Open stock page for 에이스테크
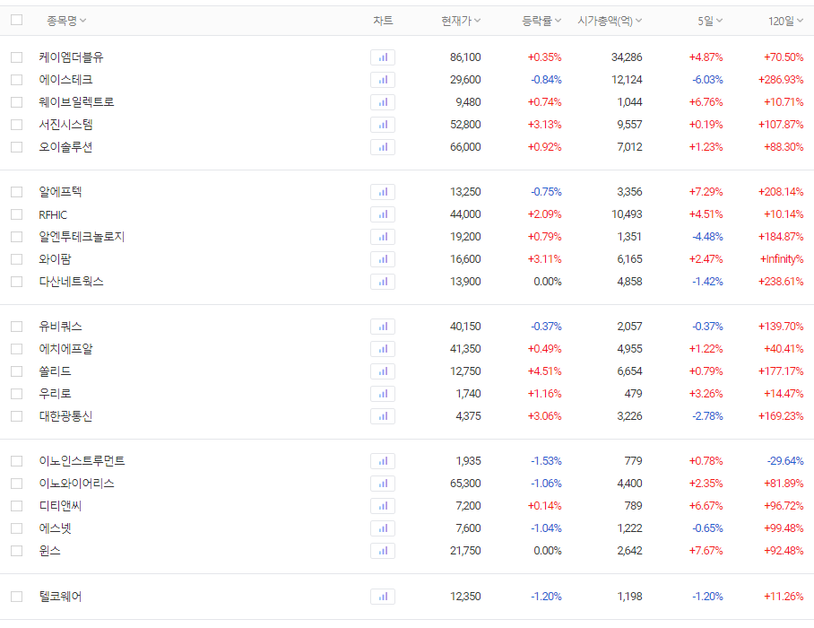Viewport: 814px width, 628px height. tap(66, 80)
